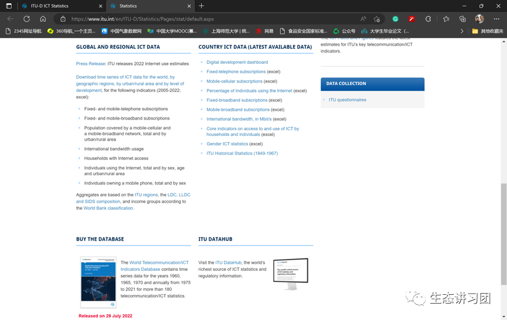507x320 pixels.
Task: Open Core indicators on access to ICT link
Action: tap(253, 131)
